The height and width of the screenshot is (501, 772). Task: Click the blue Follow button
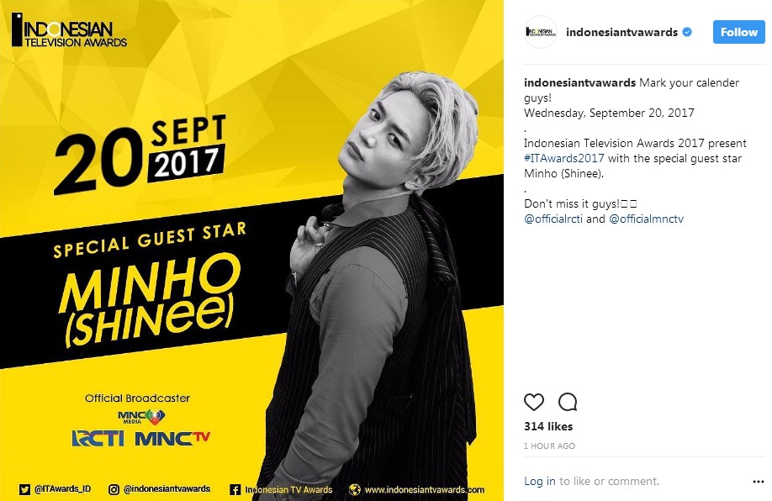click(x=739, y=33)
